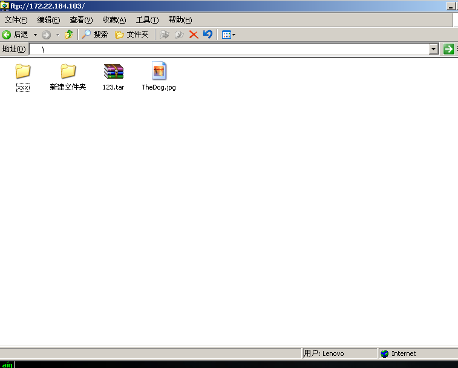Click the green Back arrow icon

pyautogui.click(x=7, y=34)
